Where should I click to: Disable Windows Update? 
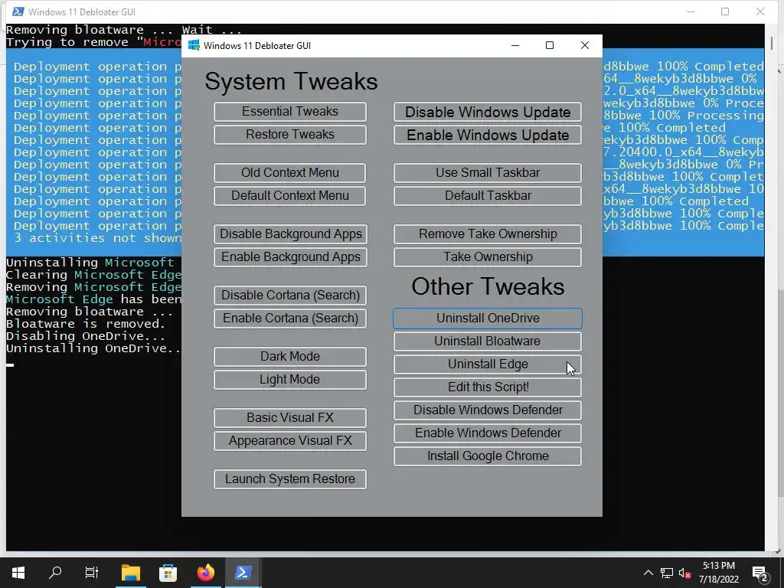pos(488,112)
